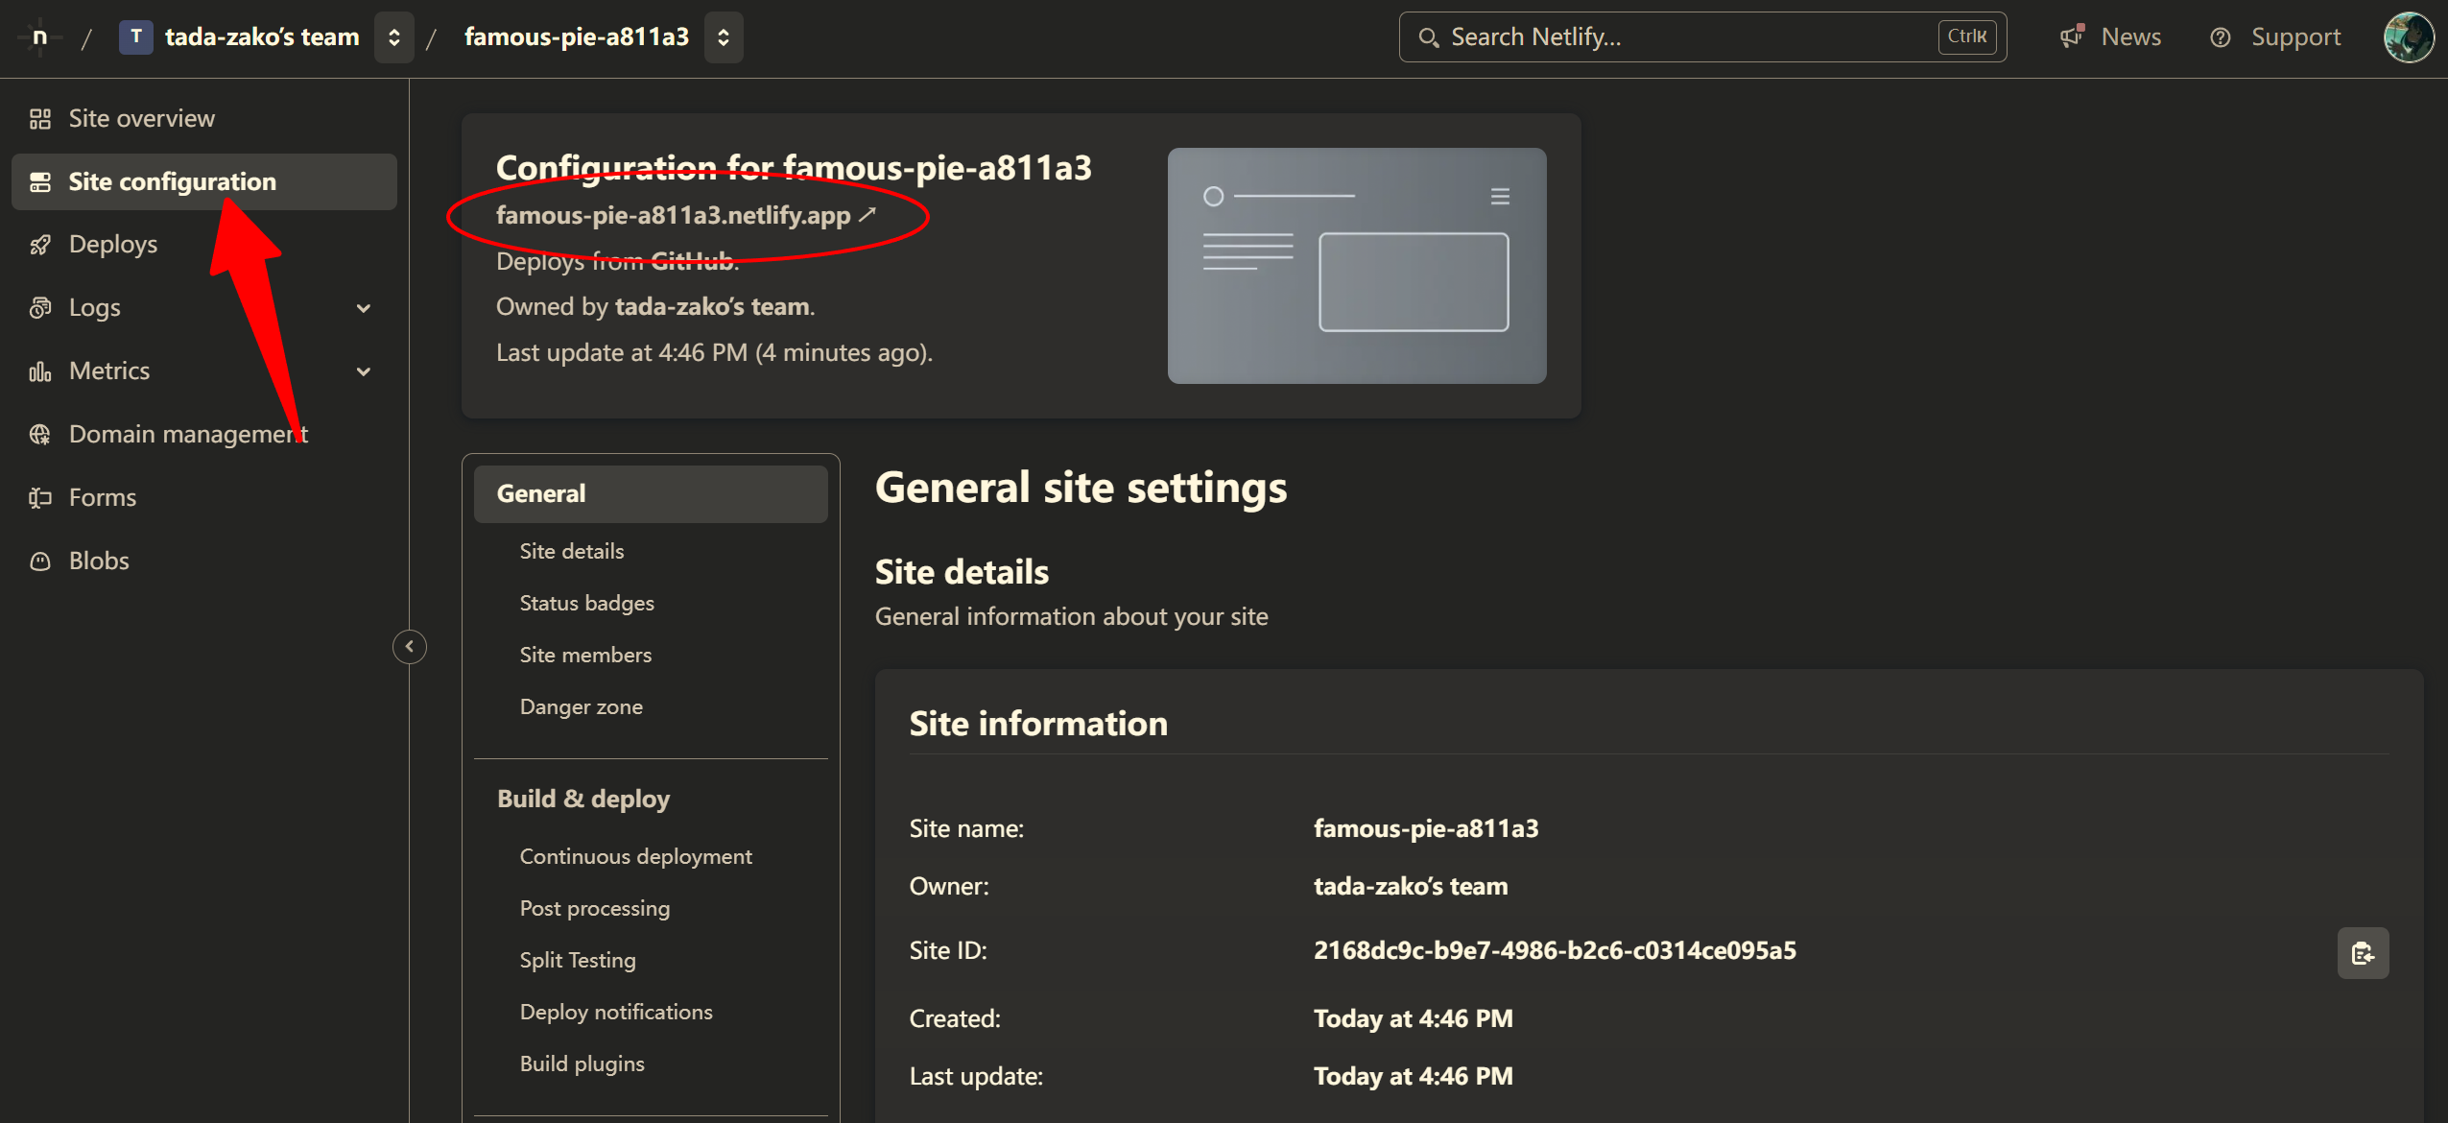Copy the Site ID using the copy icon
The height and width of the screenshot is (1123, 2448).
click(2363, 952)
